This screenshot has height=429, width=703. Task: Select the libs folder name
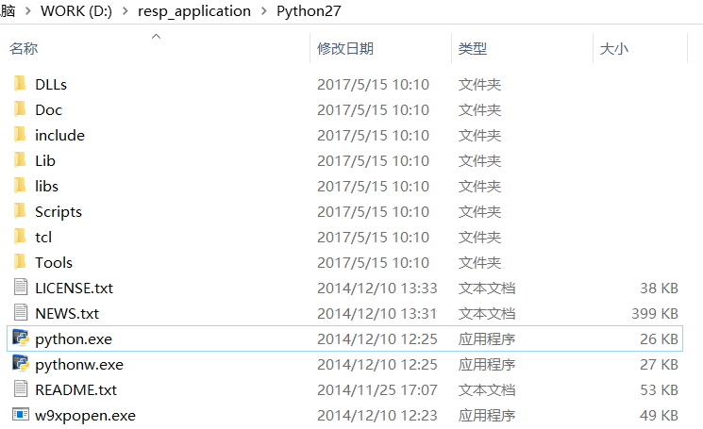(46, 187)
